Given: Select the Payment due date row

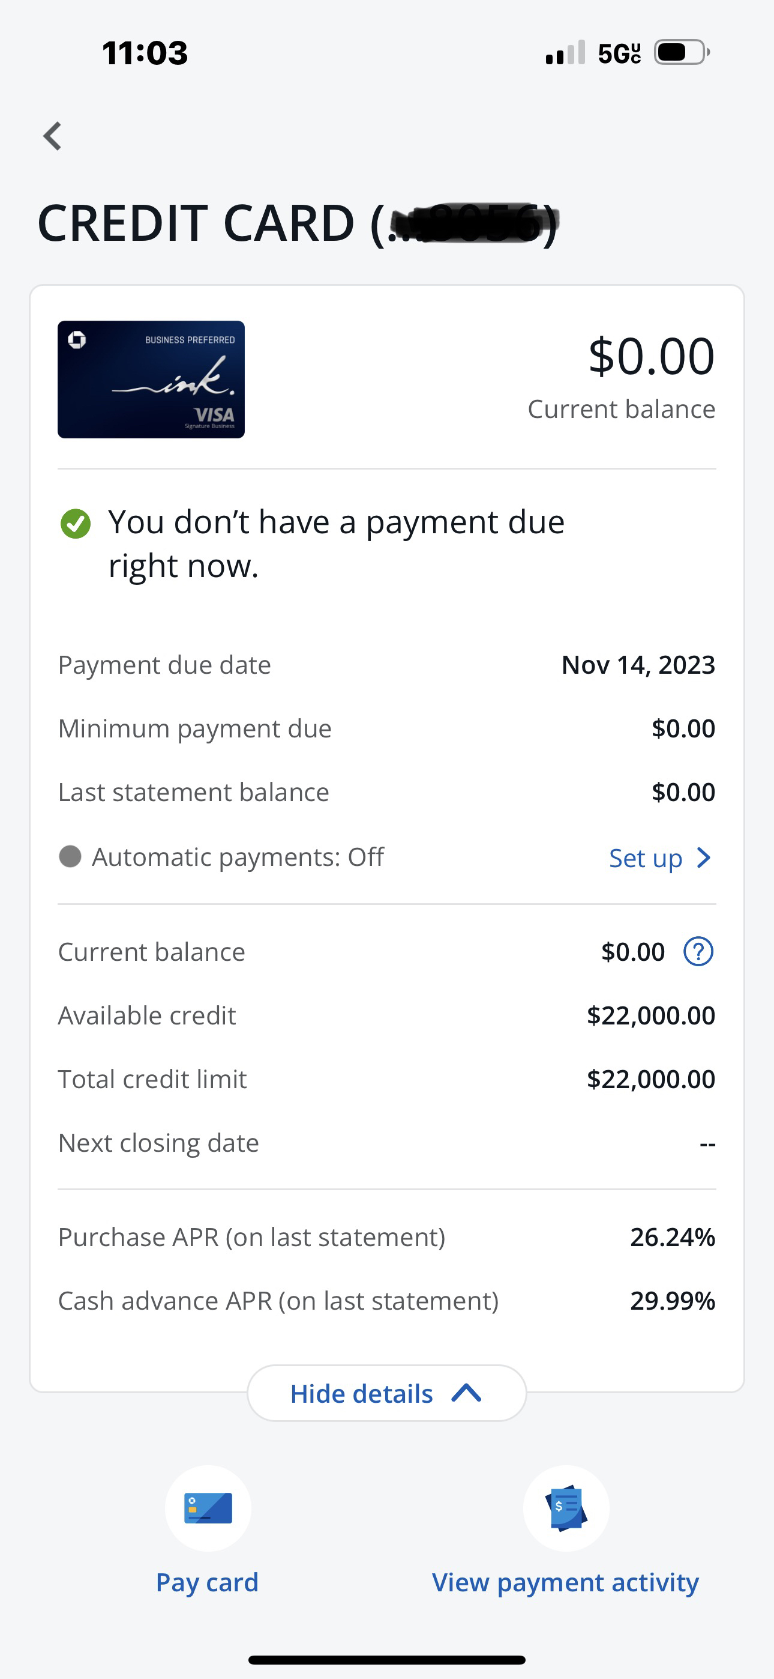Looking at the screenshot, I should [x=387, y=665].
